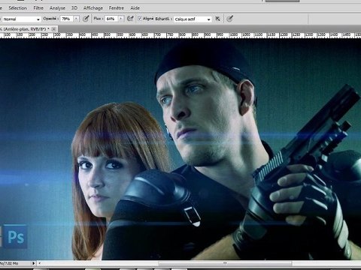Close the Arrière-plan document tab
The width and height of the screenshot is (361, 270).
coord(53,29)
